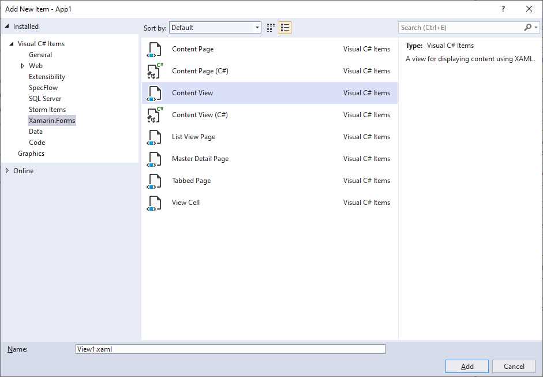Open the Sort by dropdown
The height and width of the screenshot is (377, 543).
coord(256,27)
